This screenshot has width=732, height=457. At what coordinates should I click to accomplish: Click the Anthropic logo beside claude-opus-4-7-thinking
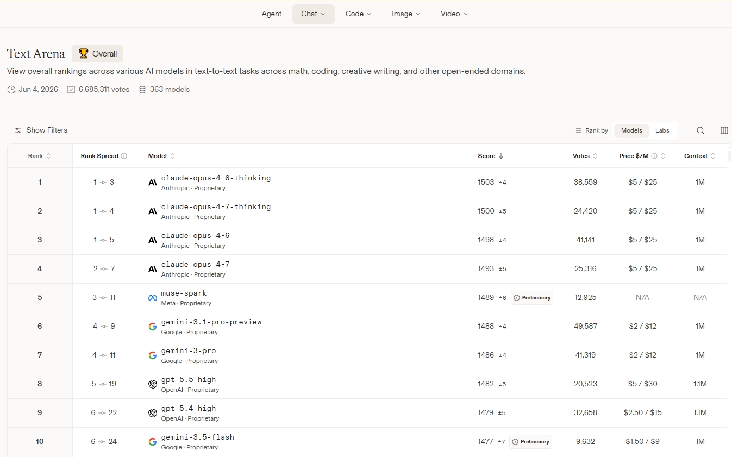coord(153,211)
